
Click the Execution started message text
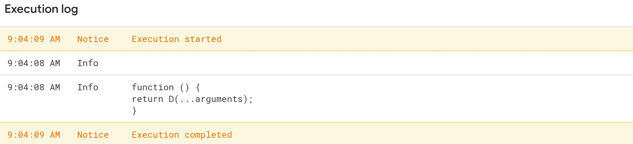tap(176, 39)
